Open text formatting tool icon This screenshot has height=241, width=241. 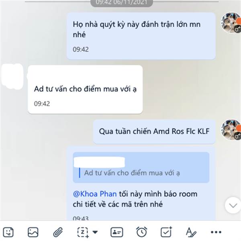click(x=191, y=232)
